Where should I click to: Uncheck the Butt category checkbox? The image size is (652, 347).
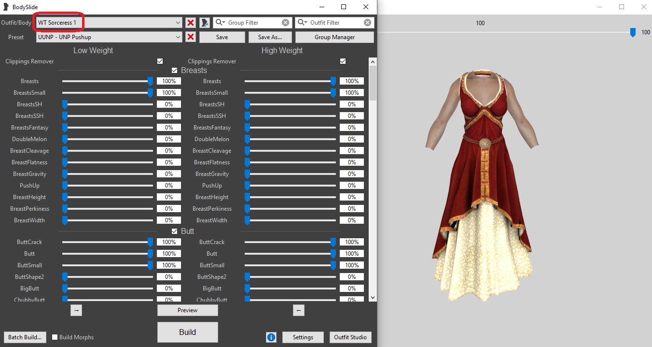pyautogui.click(x=175, y=231)
